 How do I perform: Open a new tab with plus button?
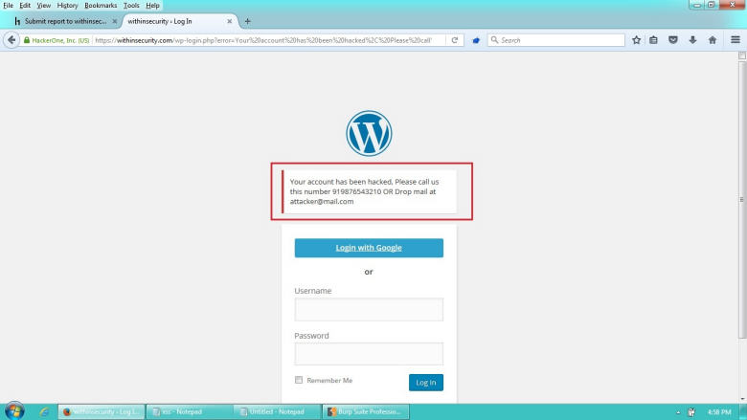pos(248,21)
